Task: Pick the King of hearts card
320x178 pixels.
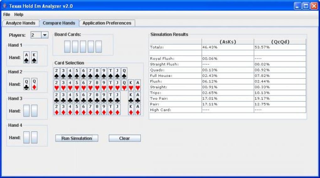Action: click(131, 85)
